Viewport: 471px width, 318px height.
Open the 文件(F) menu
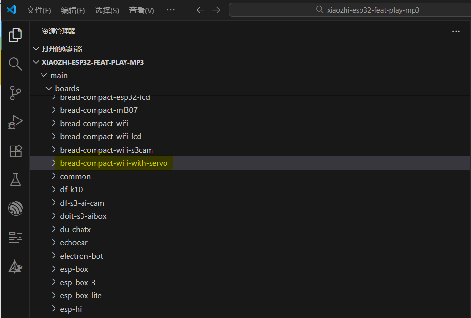point(39,10)
